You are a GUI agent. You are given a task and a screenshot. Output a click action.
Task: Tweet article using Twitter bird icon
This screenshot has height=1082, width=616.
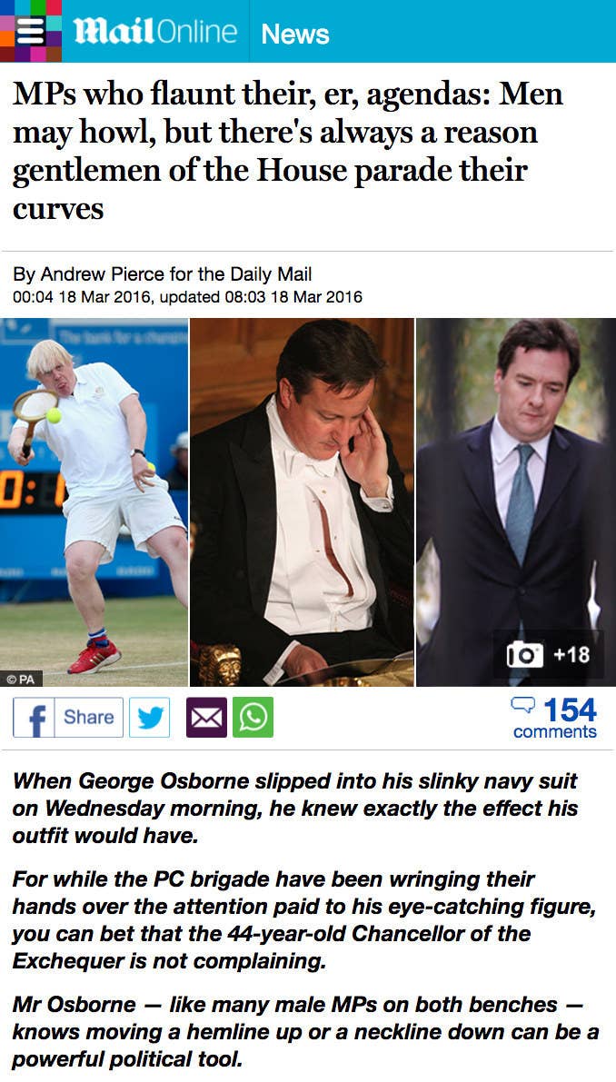click(150, 718)
